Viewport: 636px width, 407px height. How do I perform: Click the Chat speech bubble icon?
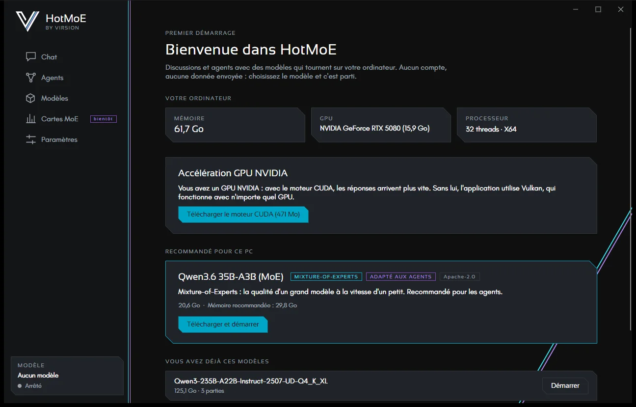pos(31,57)
